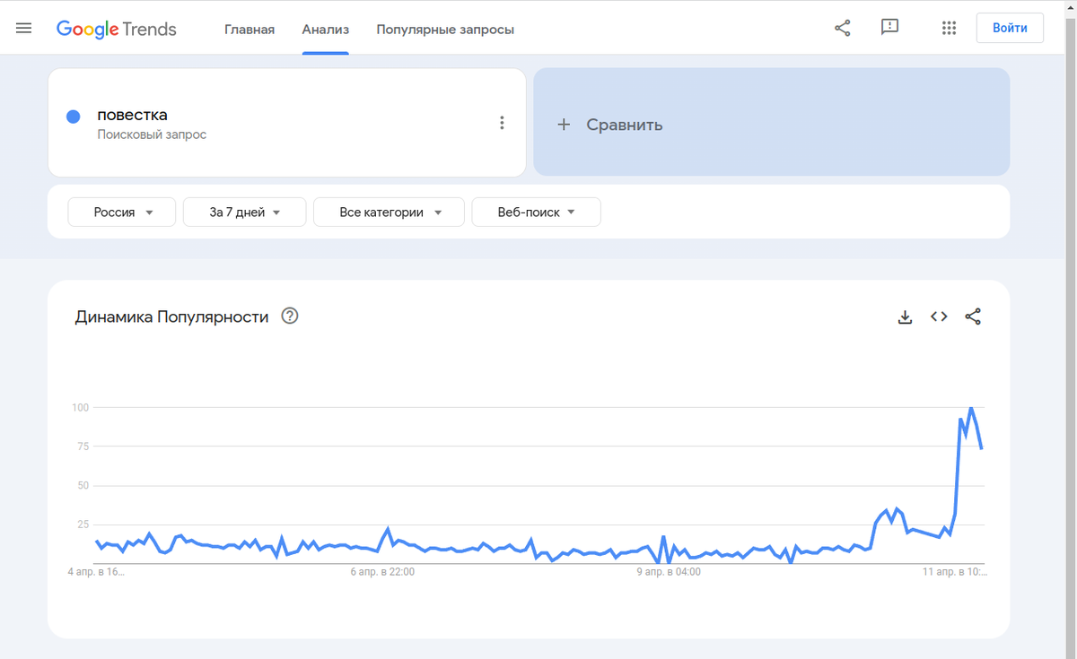The height and width of the screenshot is (659, 1077).
Task: Get embed code for the chart
Action: click(939, 316)
